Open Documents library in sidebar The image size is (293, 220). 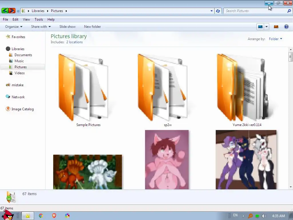click(x=23, y=55)
